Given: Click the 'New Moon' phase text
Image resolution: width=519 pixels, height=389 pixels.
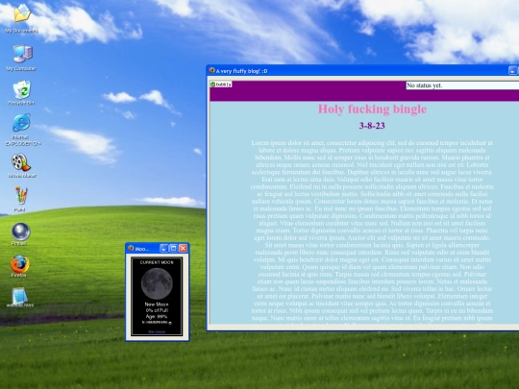Looking at the screenshot, I should tap(157, 304).
